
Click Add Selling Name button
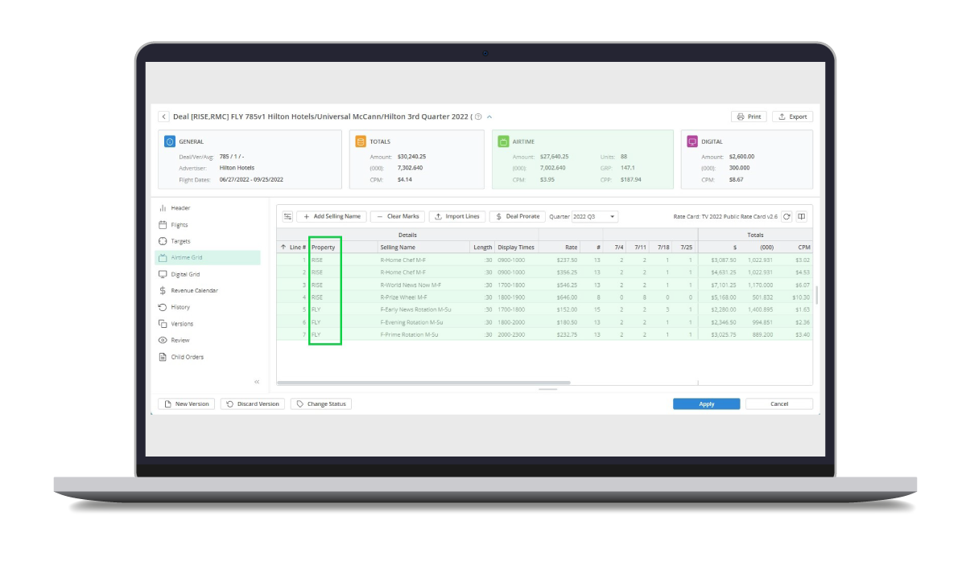click(x=332, y=216)
